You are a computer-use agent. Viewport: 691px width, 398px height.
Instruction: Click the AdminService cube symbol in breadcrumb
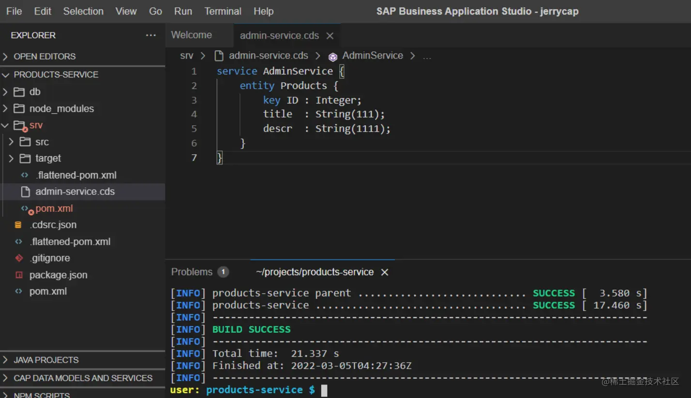click(332, 57)
